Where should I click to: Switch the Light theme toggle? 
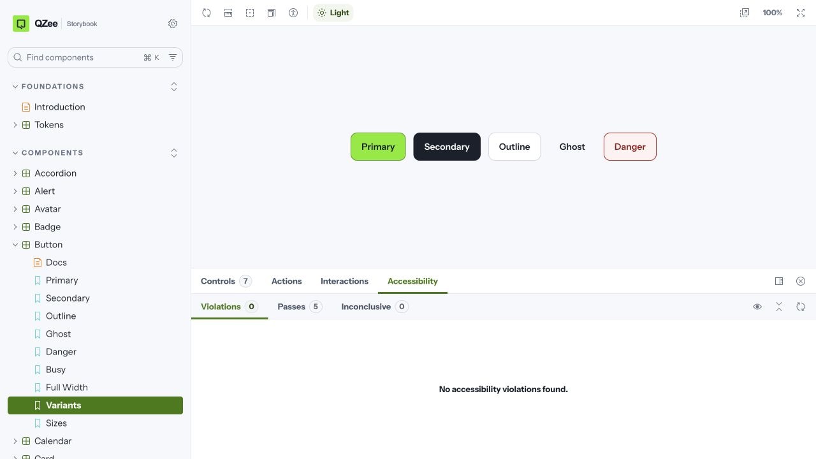(x=333, y=13)
